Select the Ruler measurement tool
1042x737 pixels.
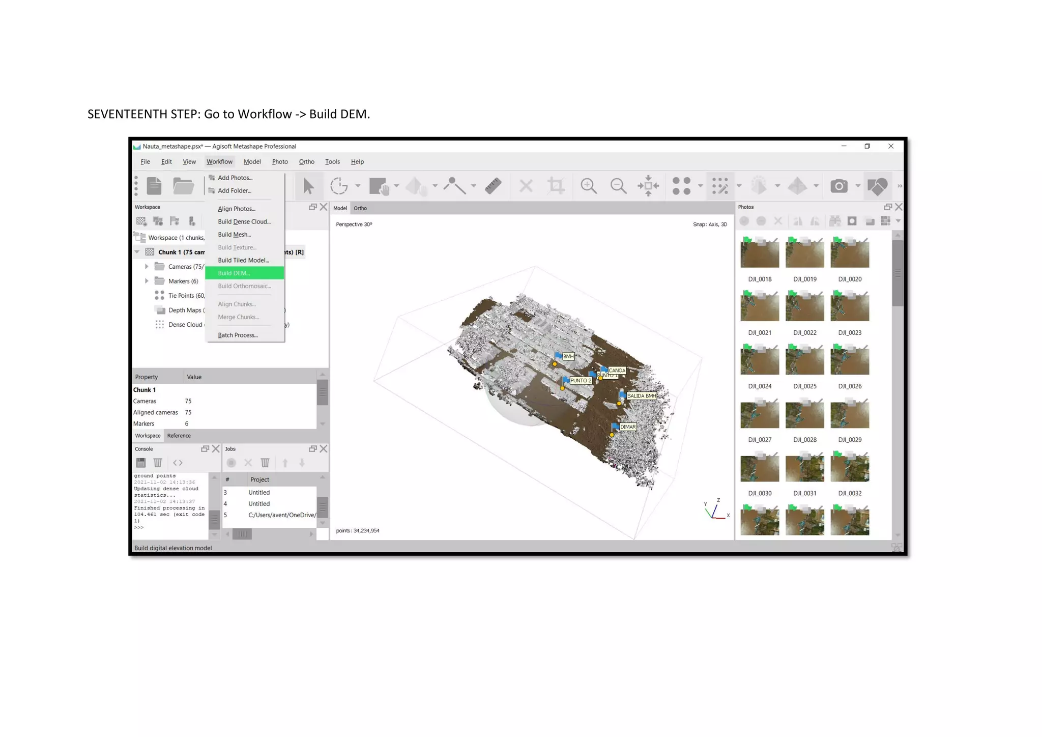(493, 186)
